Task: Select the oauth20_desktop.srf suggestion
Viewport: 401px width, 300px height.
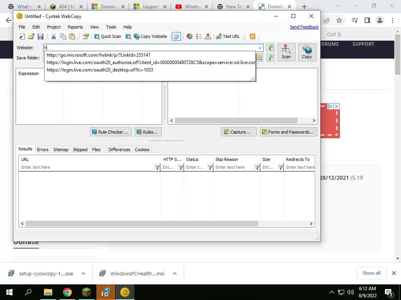Action: 100,70
